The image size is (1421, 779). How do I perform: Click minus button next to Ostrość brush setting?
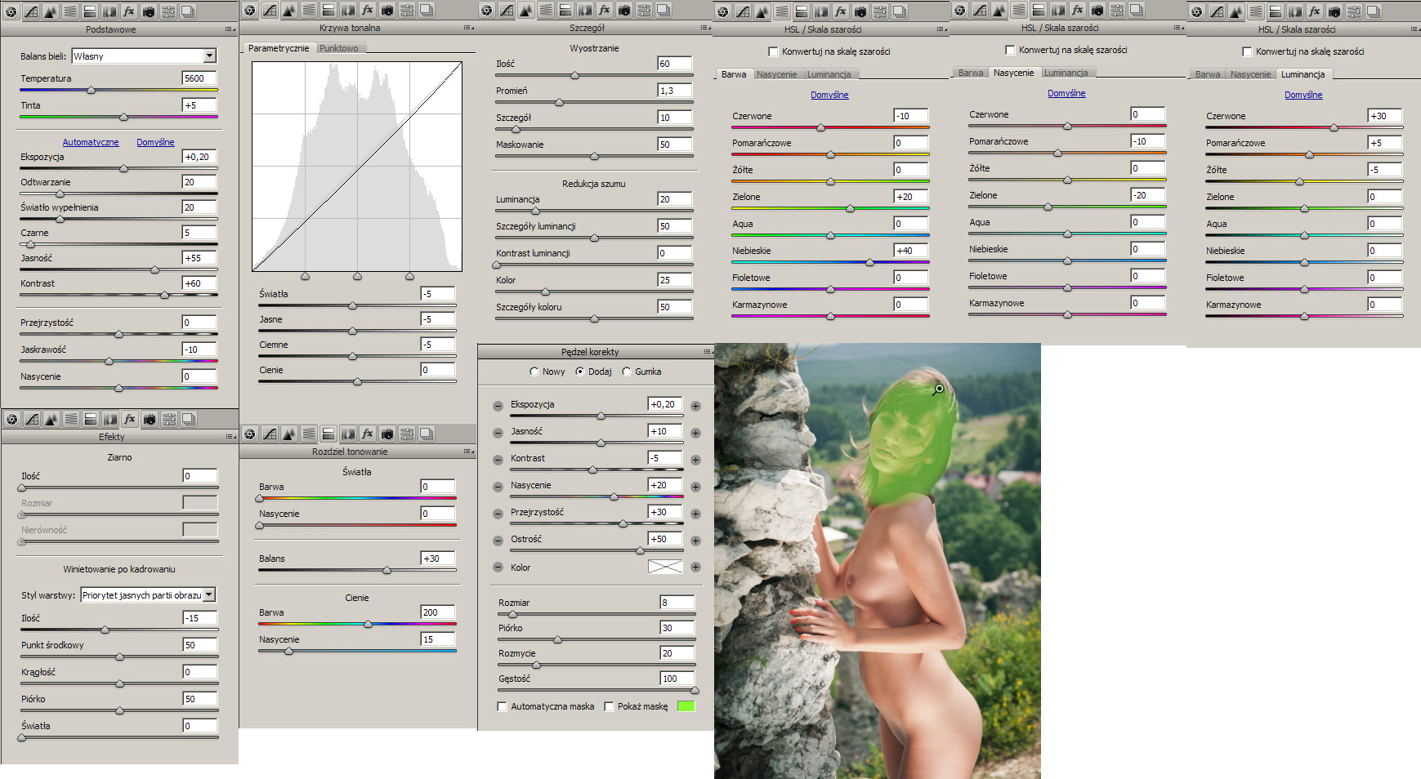498,541
